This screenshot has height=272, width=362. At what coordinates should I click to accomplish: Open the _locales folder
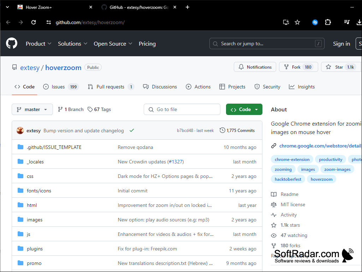(35, 162)
